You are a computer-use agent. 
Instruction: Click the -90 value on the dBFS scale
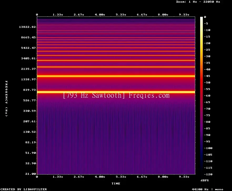[x=207, y=135]
